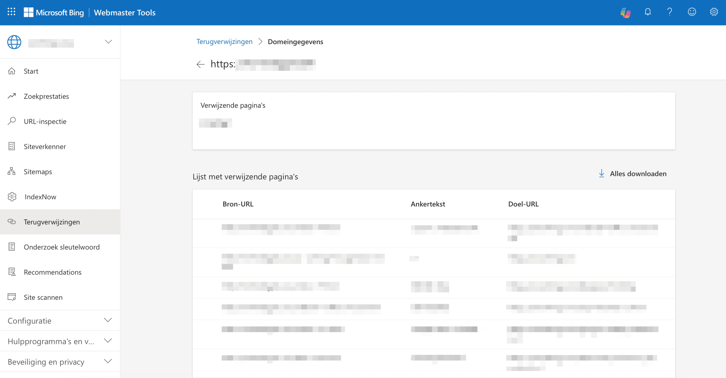Open URL-inspectie in the sidebar
726x378 pixels.
click(x=60, y=121)
